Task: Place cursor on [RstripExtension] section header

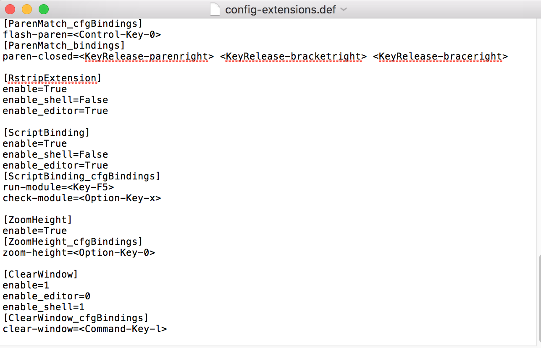Action: click(x=52, y=78)
